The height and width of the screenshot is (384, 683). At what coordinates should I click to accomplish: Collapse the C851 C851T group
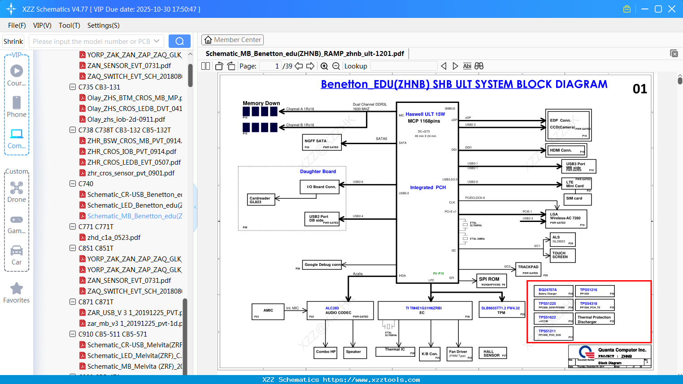tap(73, 248)
